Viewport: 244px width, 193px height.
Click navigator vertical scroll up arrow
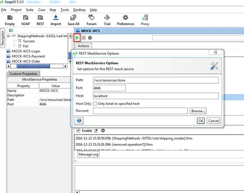70,36
